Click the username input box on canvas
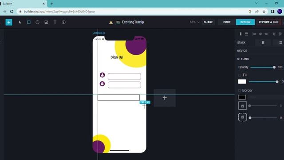The width and height of the screenshot is (284, 160). point(124,76)
